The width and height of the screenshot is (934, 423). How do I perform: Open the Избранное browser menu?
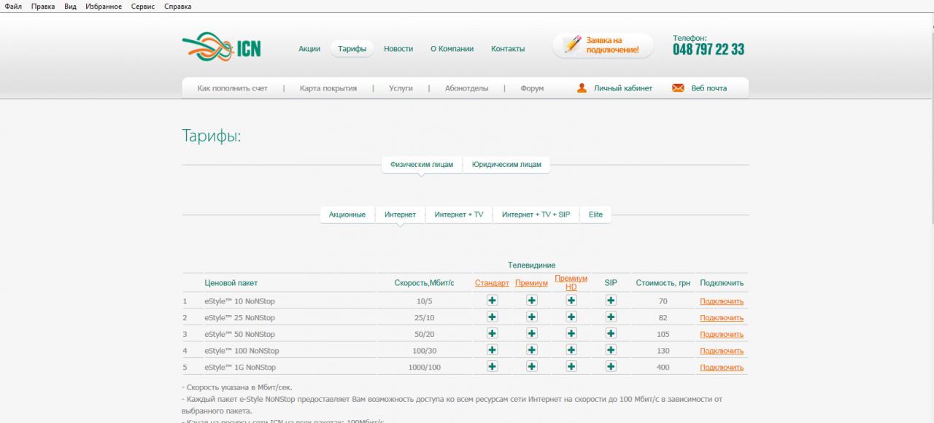[x=104, y=7]
